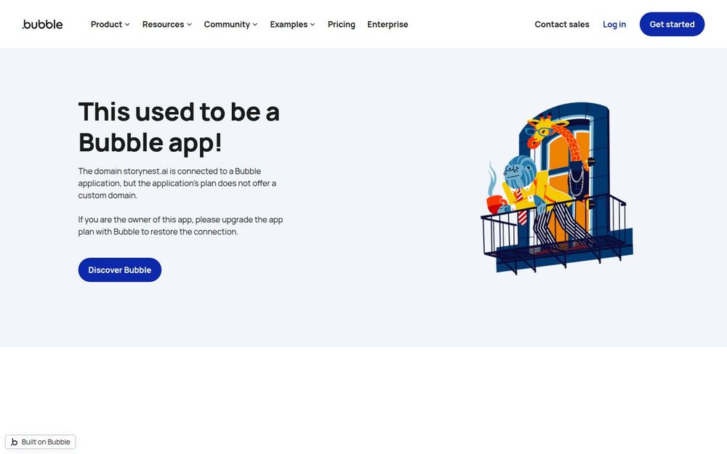Go to the Pricing page
This screenshot has height=454, width=727.
tap(341, 24)
